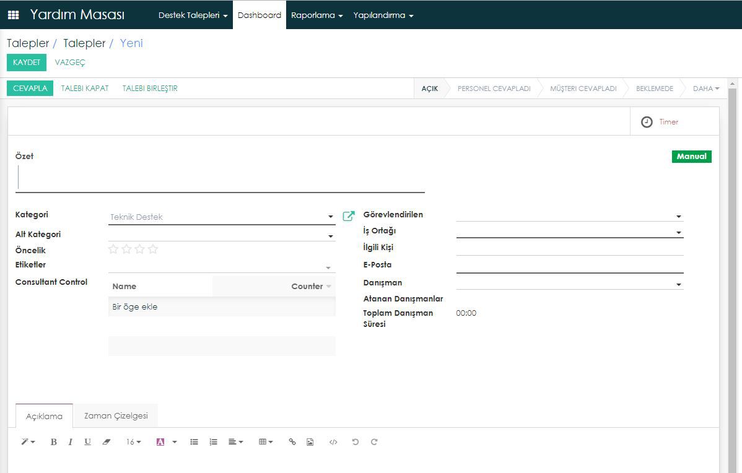
Task: Switch to code view icon
Action: pos(333,442)
